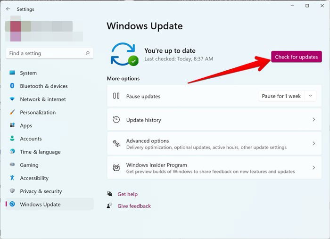The width and height of the screenshot is (330, 239).
Task: Open the Give feedback link
Action: [134, 206]
